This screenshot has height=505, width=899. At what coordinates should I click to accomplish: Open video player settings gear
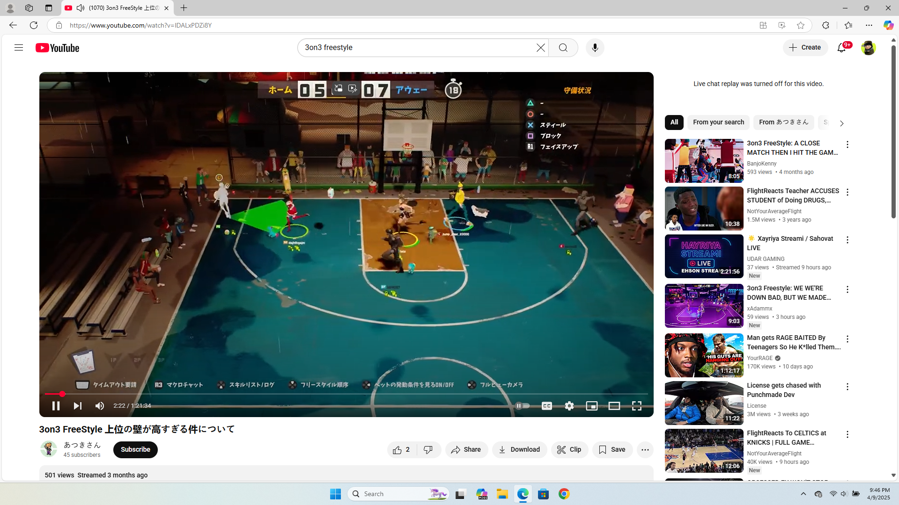(x=569, y=406)
